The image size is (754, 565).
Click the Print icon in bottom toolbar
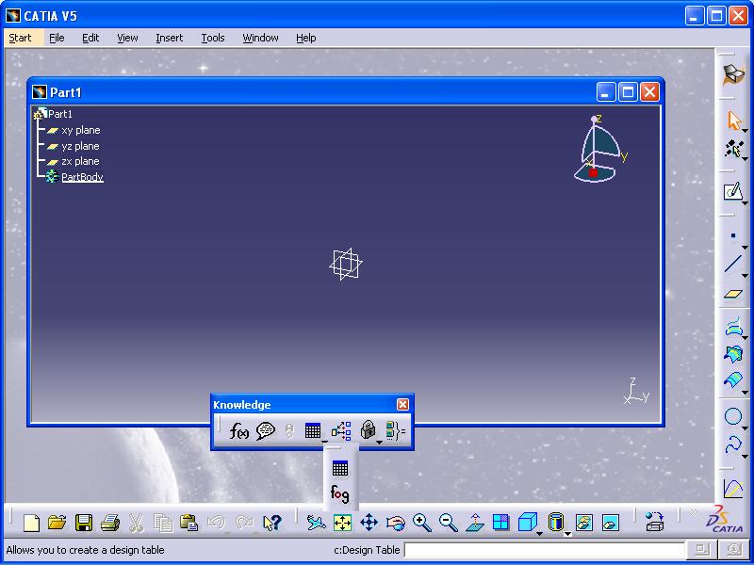(x=110, y=523)
